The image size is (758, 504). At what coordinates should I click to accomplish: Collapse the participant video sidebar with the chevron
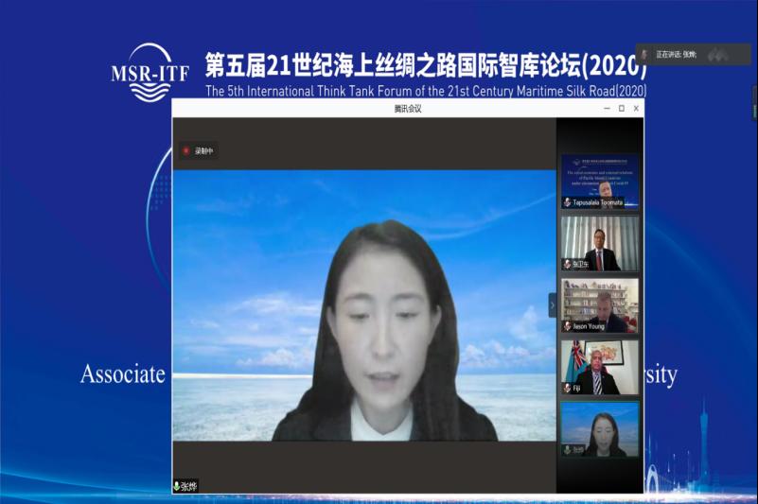[553, 304]
